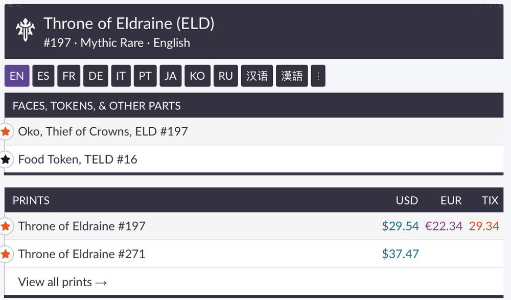The image size is (511, 300).
Task: Switch to the ES language version
Action: click(43, 76)
